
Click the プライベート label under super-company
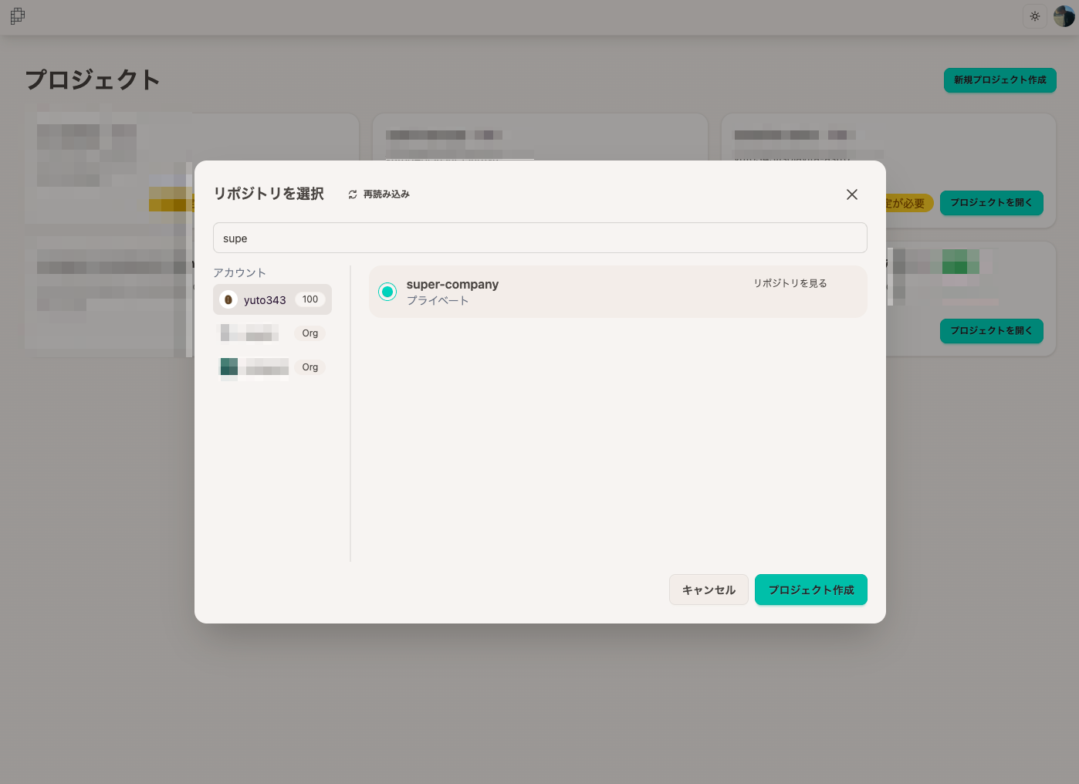[438, 300]
